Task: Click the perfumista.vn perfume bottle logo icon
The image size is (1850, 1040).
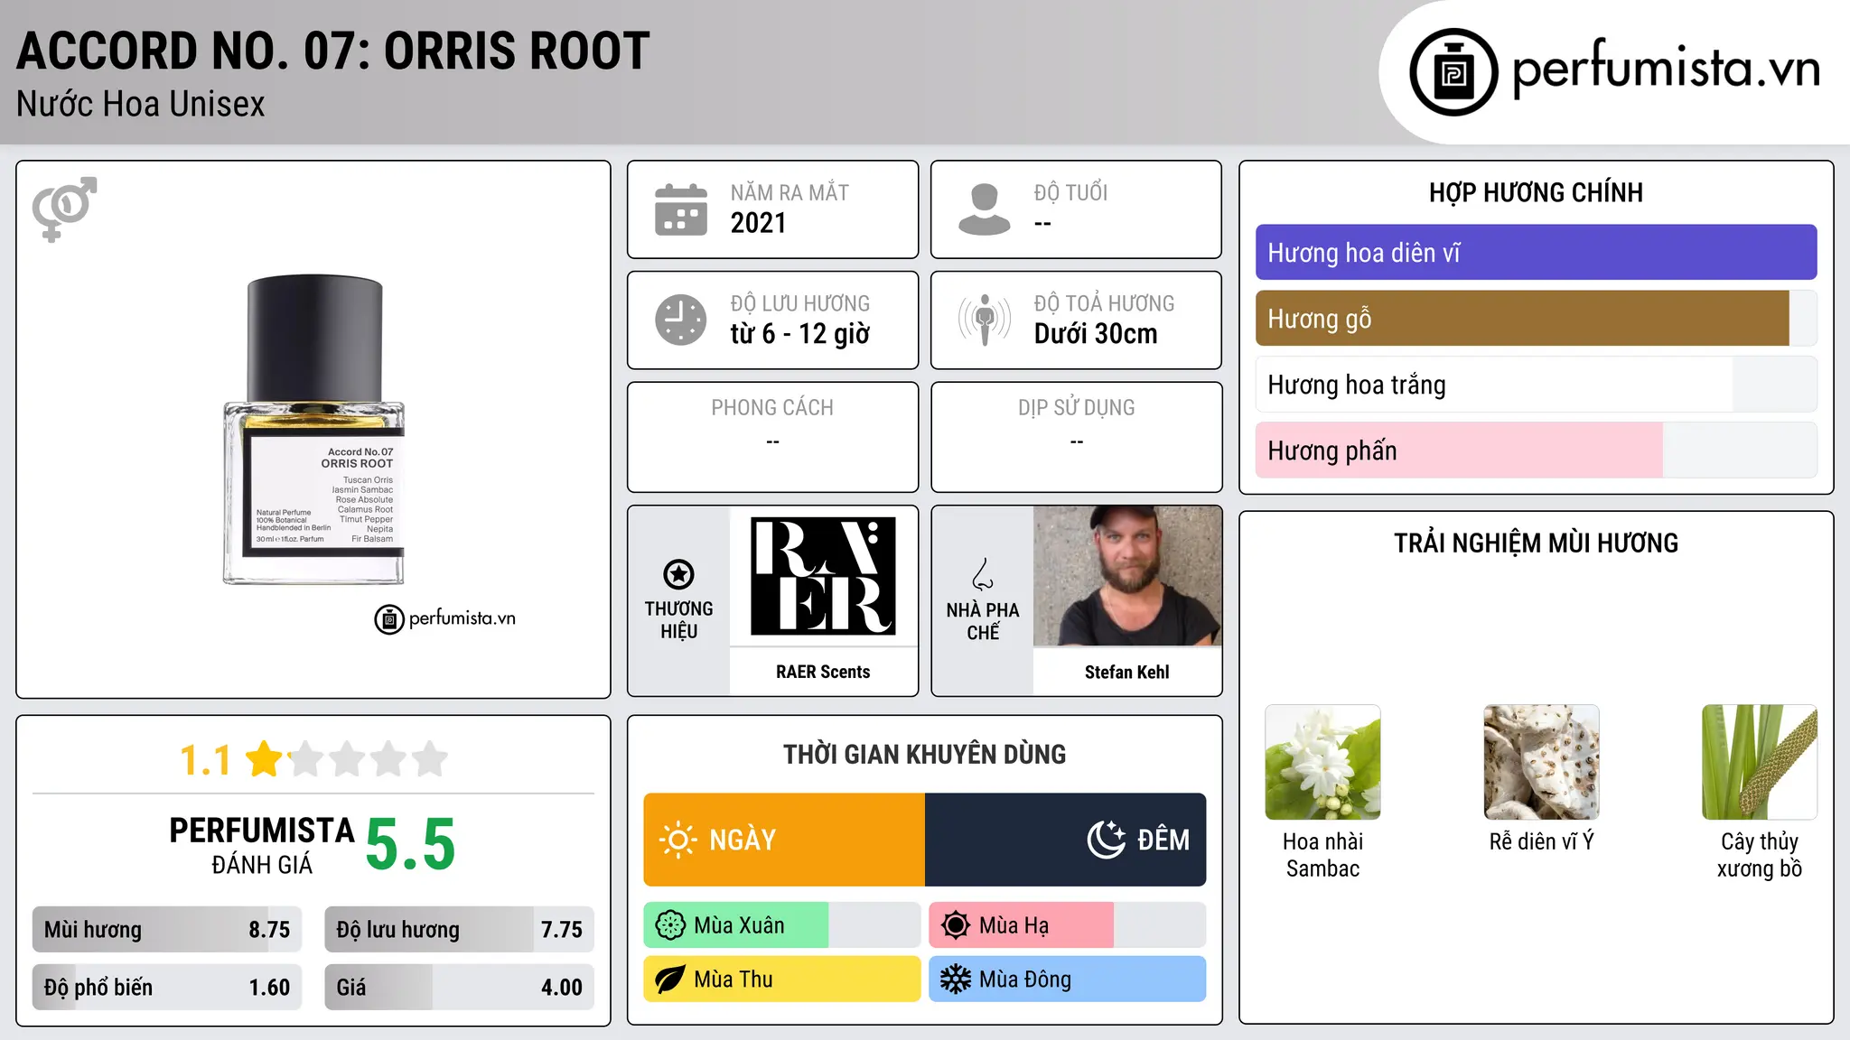Action: pyautogui.click(x=1453, y=72)
